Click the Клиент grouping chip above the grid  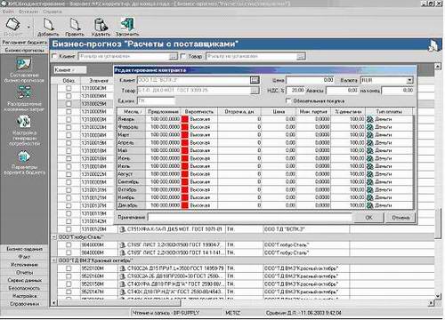coord(70,70)
